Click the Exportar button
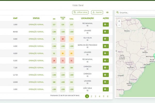Viewport: 155px width, 103px height. (x=97, y=12)
